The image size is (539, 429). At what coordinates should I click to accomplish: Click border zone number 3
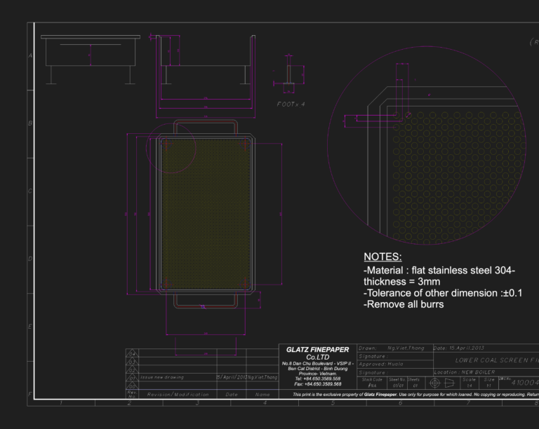click(197, 403)
